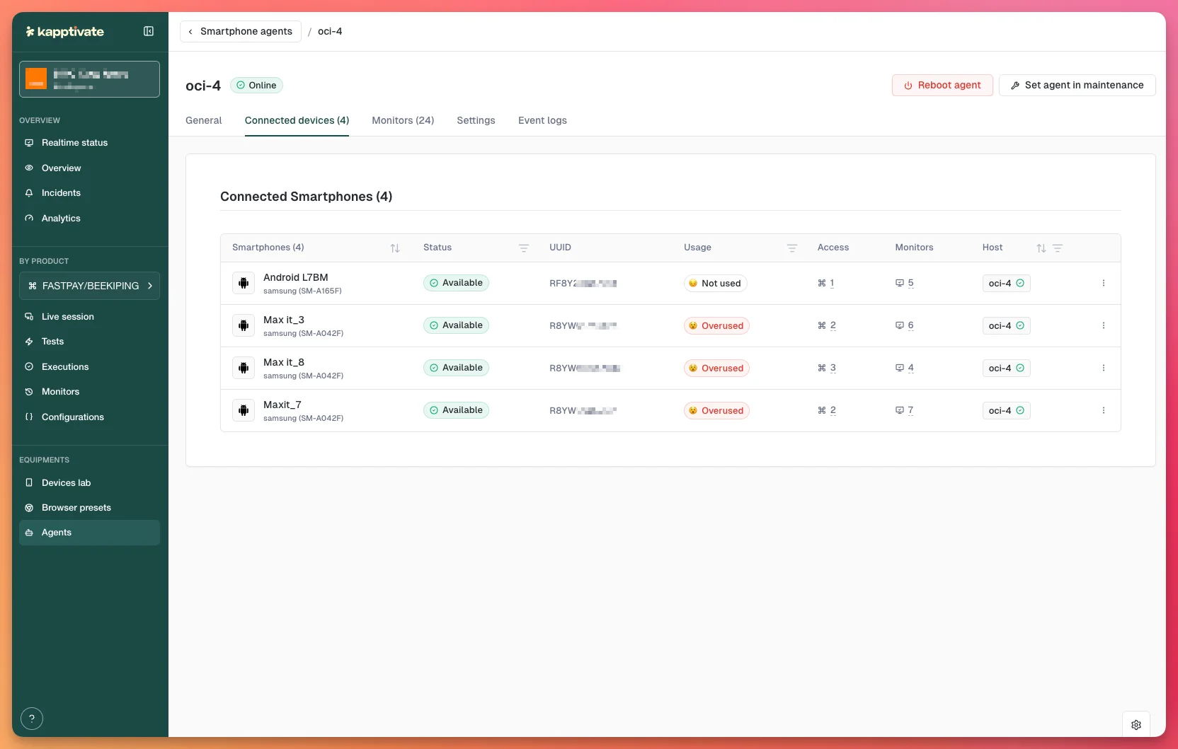Go to Overview in sidebar
Image resolution: width=1178 pixels, height=749 pixels.
click(89, 168)
